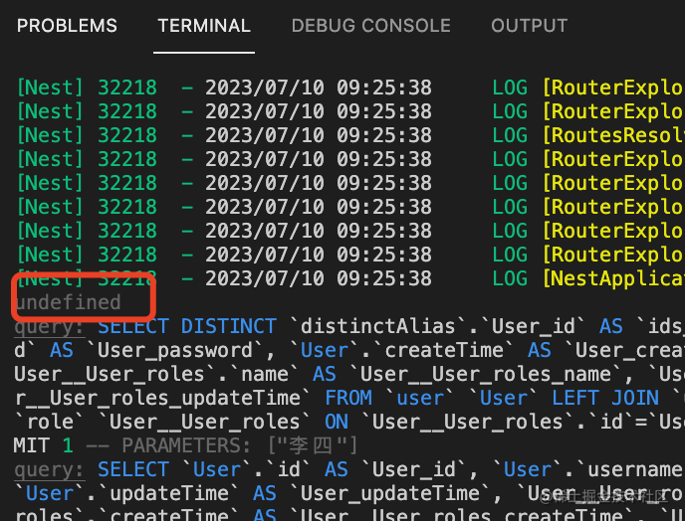This screenshot has height=521, width=685.
Task: Click the [RoutesResolver log entry label
Action: coord(613,135)
